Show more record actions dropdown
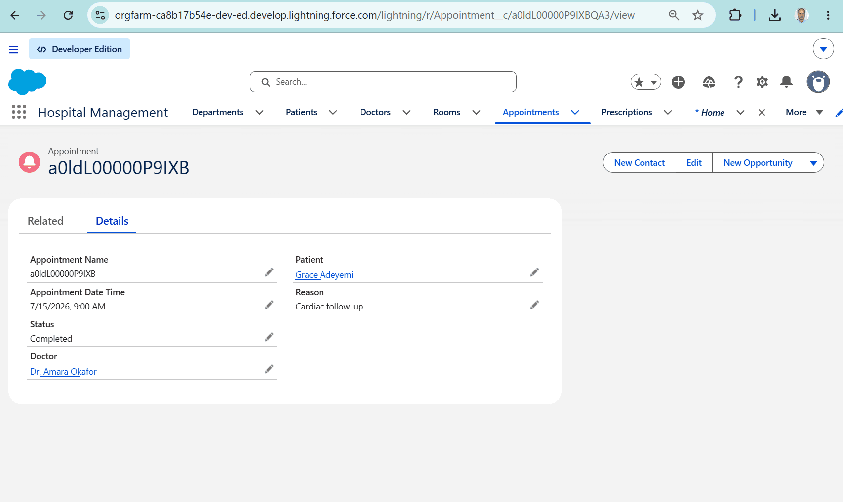The height and width of the screenshot is (502, 843). [x=813, y=163]
